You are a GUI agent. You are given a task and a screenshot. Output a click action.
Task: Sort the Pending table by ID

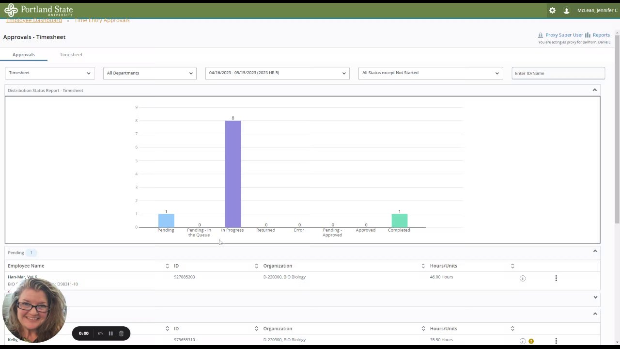point(256,266)
